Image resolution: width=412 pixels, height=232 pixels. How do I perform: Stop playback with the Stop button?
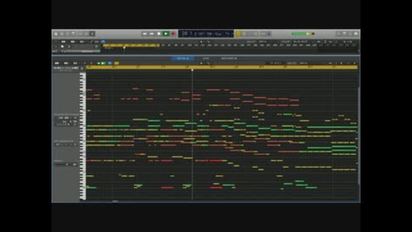[159, 34]
